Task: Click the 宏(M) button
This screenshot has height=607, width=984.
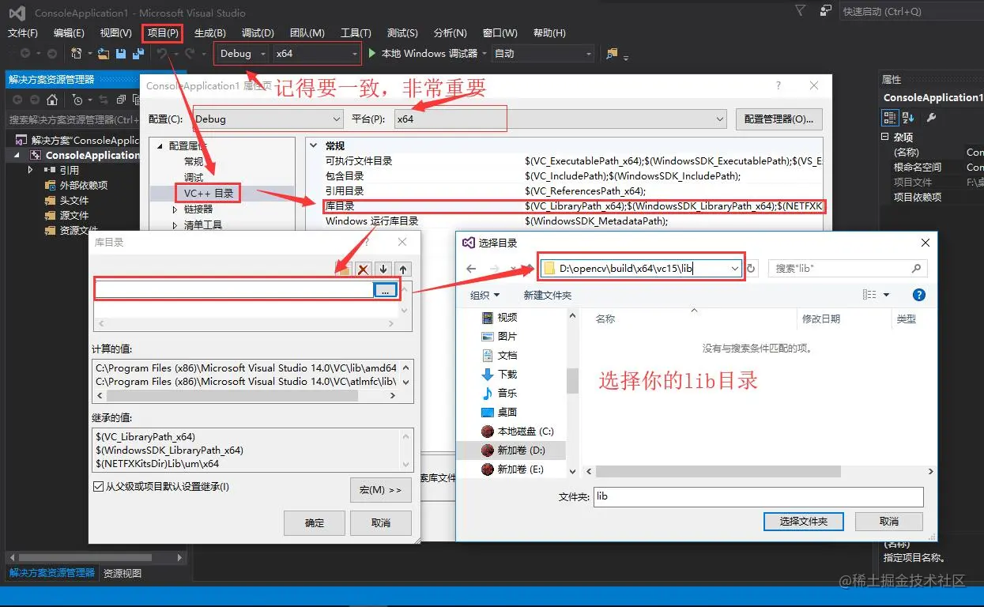Action: coord(380,490)
